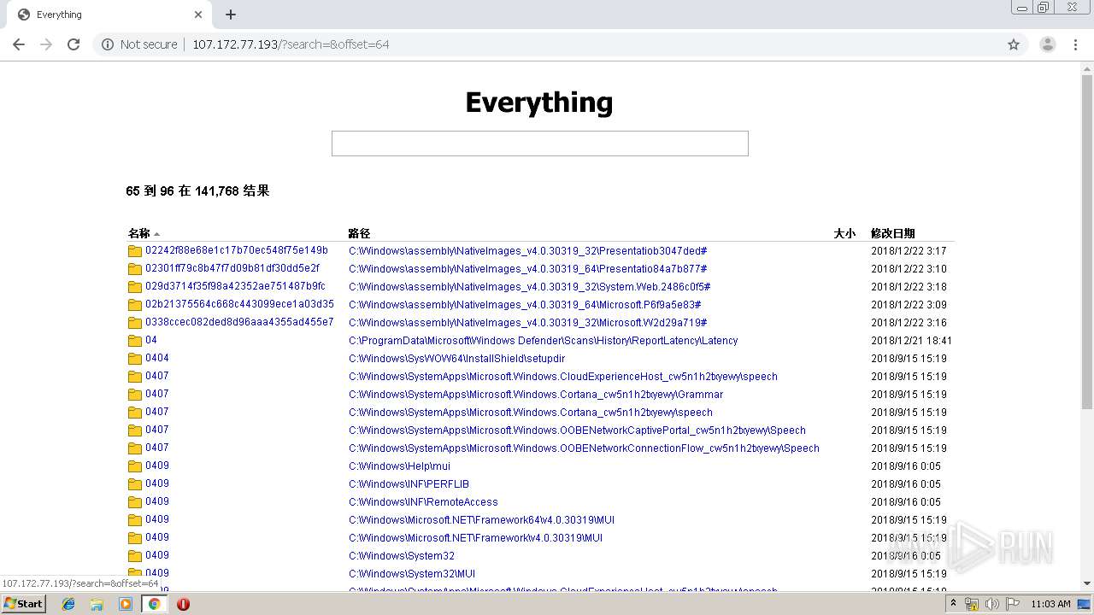Open path C:\Windows\INF\PERFLIB

(409, 484)
